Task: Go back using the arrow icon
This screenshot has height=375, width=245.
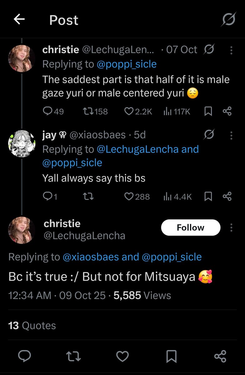Action: (19, 20)
